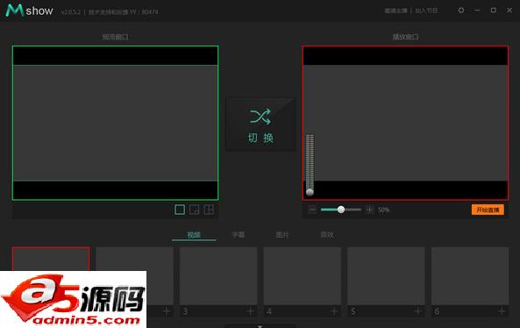The height and width of the screenshot is (328, 520).
Task: Add a source to slot 3 with plus icon
Action: click(x=250, y=311)
